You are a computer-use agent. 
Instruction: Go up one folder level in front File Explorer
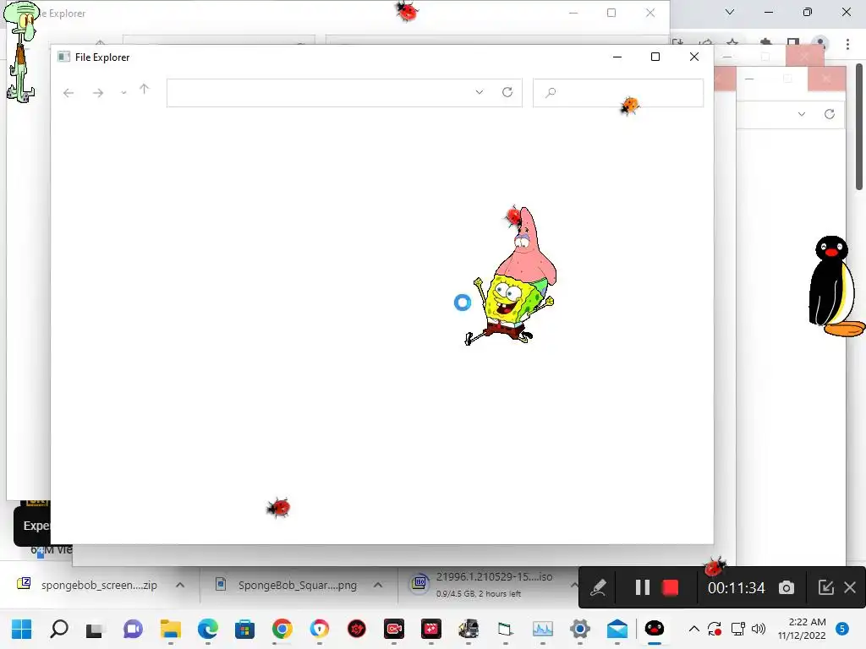tap(144, 89)
